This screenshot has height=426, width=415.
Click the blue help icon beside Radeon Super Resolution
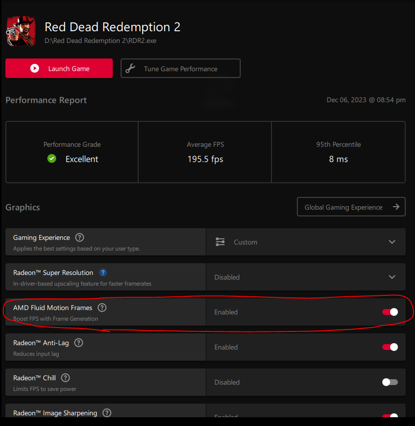[103, 272]
